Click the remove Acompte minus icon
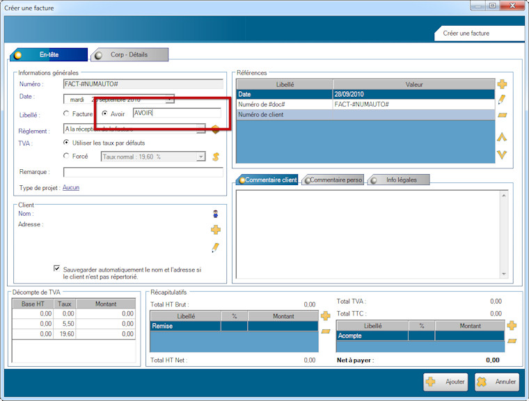 (x=512, y=340)
